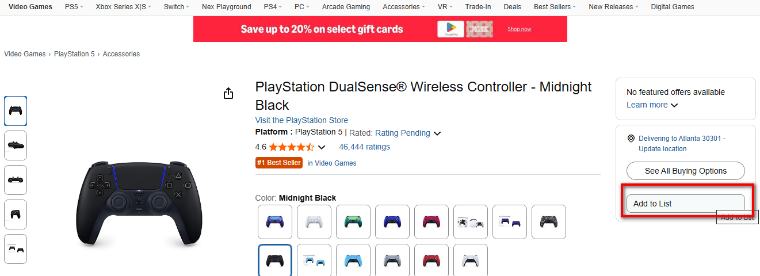Viewport: 760px width, 276px height.
Task: Click the Google Play gift card image
Action: click(x=450, y=29)
